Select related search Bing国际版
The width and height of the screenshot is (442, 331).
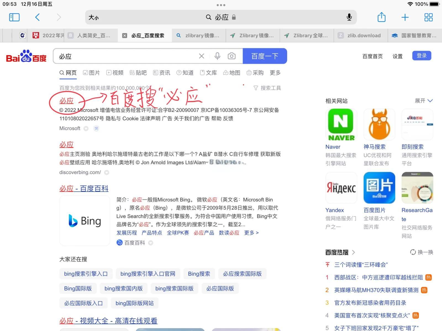[78, 288]
